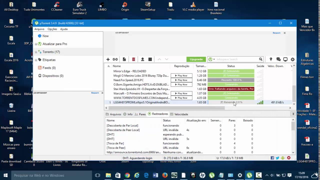Click the Infospace Search input field
Viewport: 320px width, 180px height.
(237, 59)
